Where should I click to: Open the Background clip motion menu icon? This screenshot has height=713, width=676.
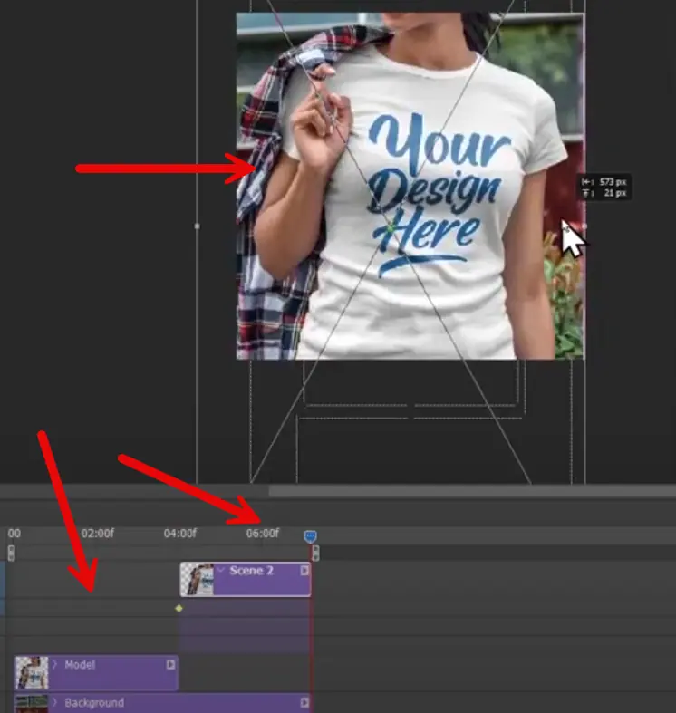(x=304, y=702)
